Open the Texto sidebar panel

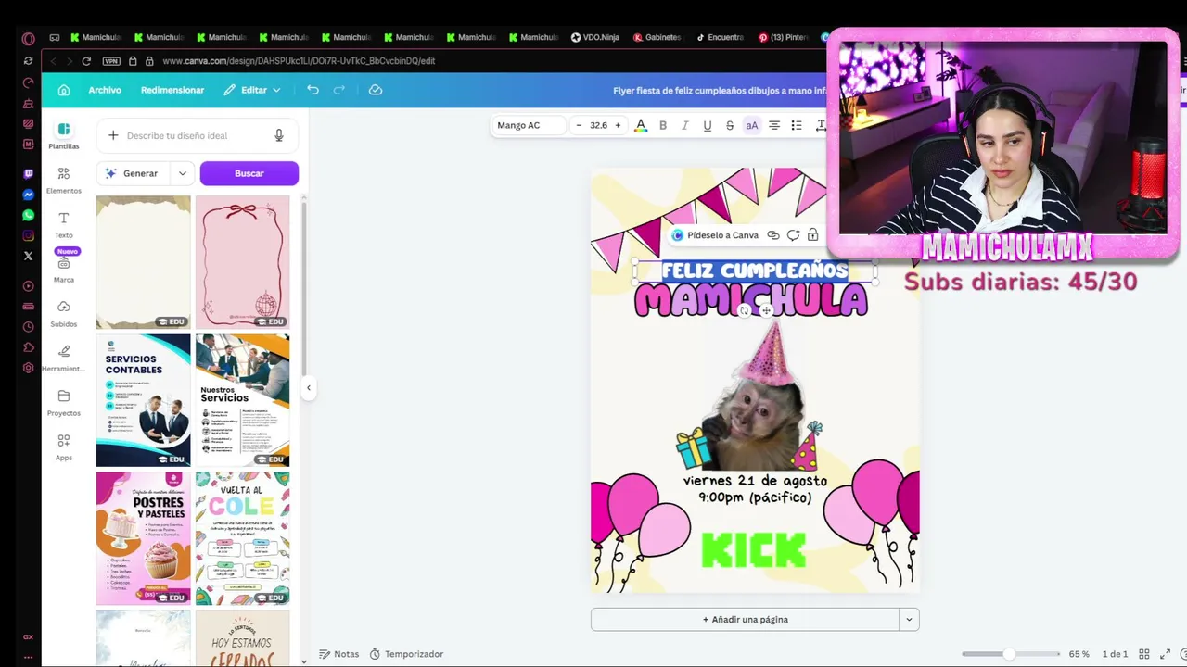[x=64, y=224]
